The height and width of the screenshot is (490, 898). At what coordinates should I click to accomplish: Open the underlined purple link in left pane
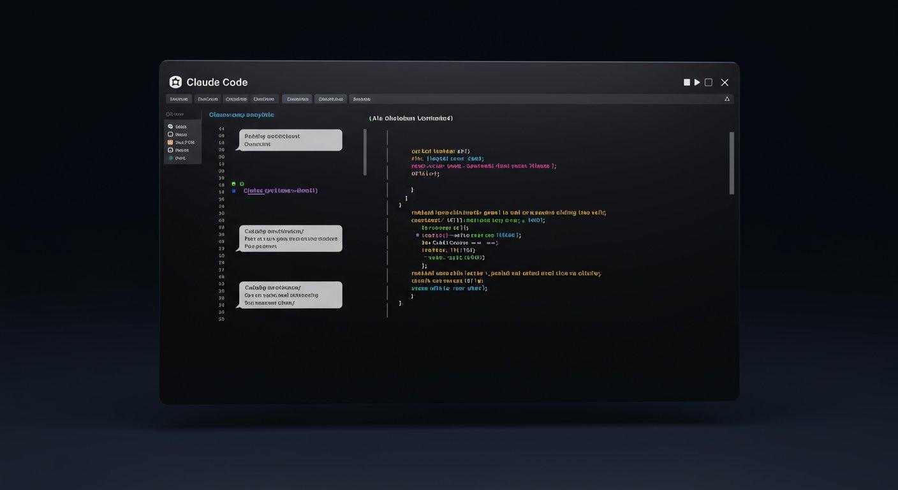(281, 191)
